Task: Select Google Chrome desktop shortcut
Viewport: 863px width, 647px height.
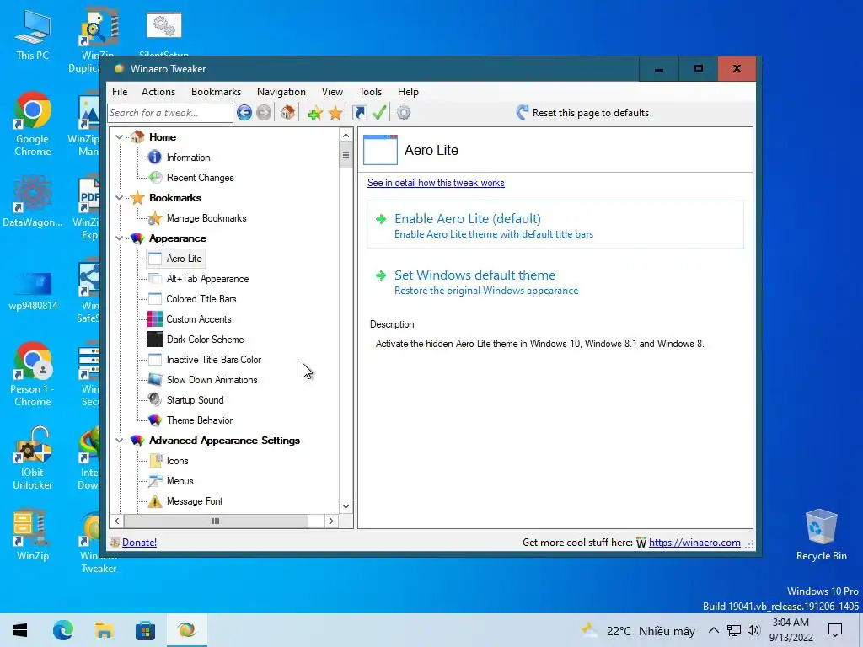Action: click(x=33, y=125)
